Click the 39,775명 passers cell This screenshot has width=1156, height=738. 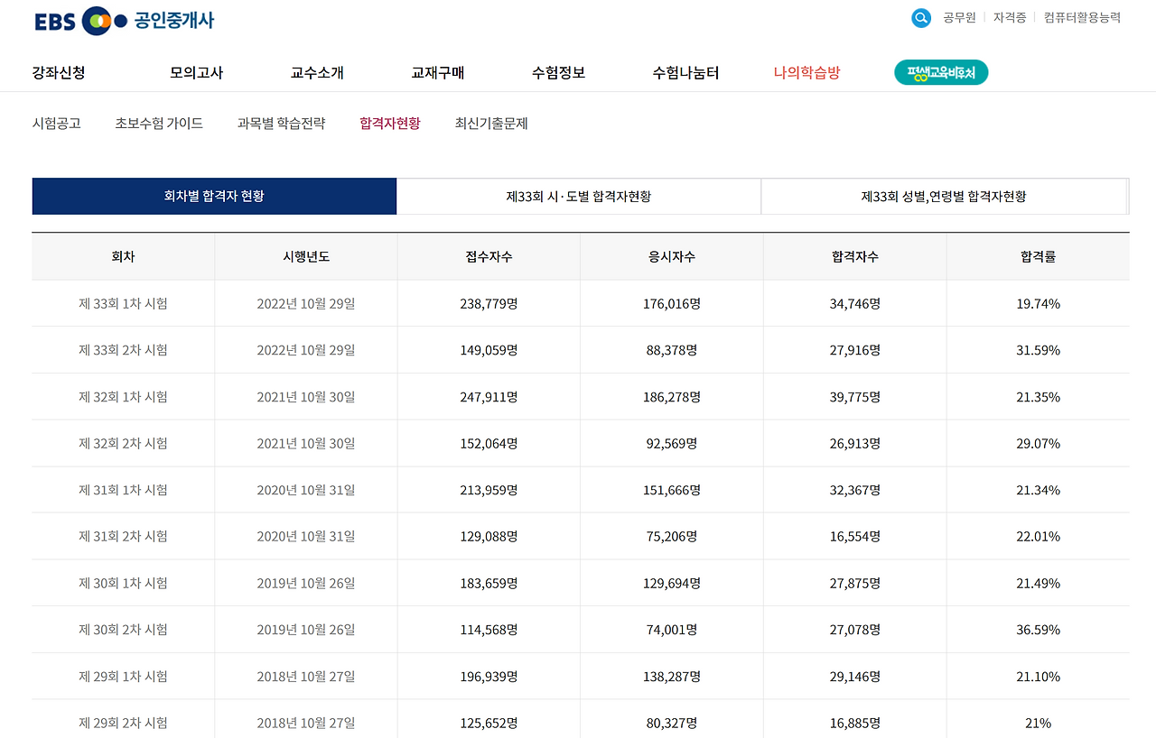tap(855, 397)
